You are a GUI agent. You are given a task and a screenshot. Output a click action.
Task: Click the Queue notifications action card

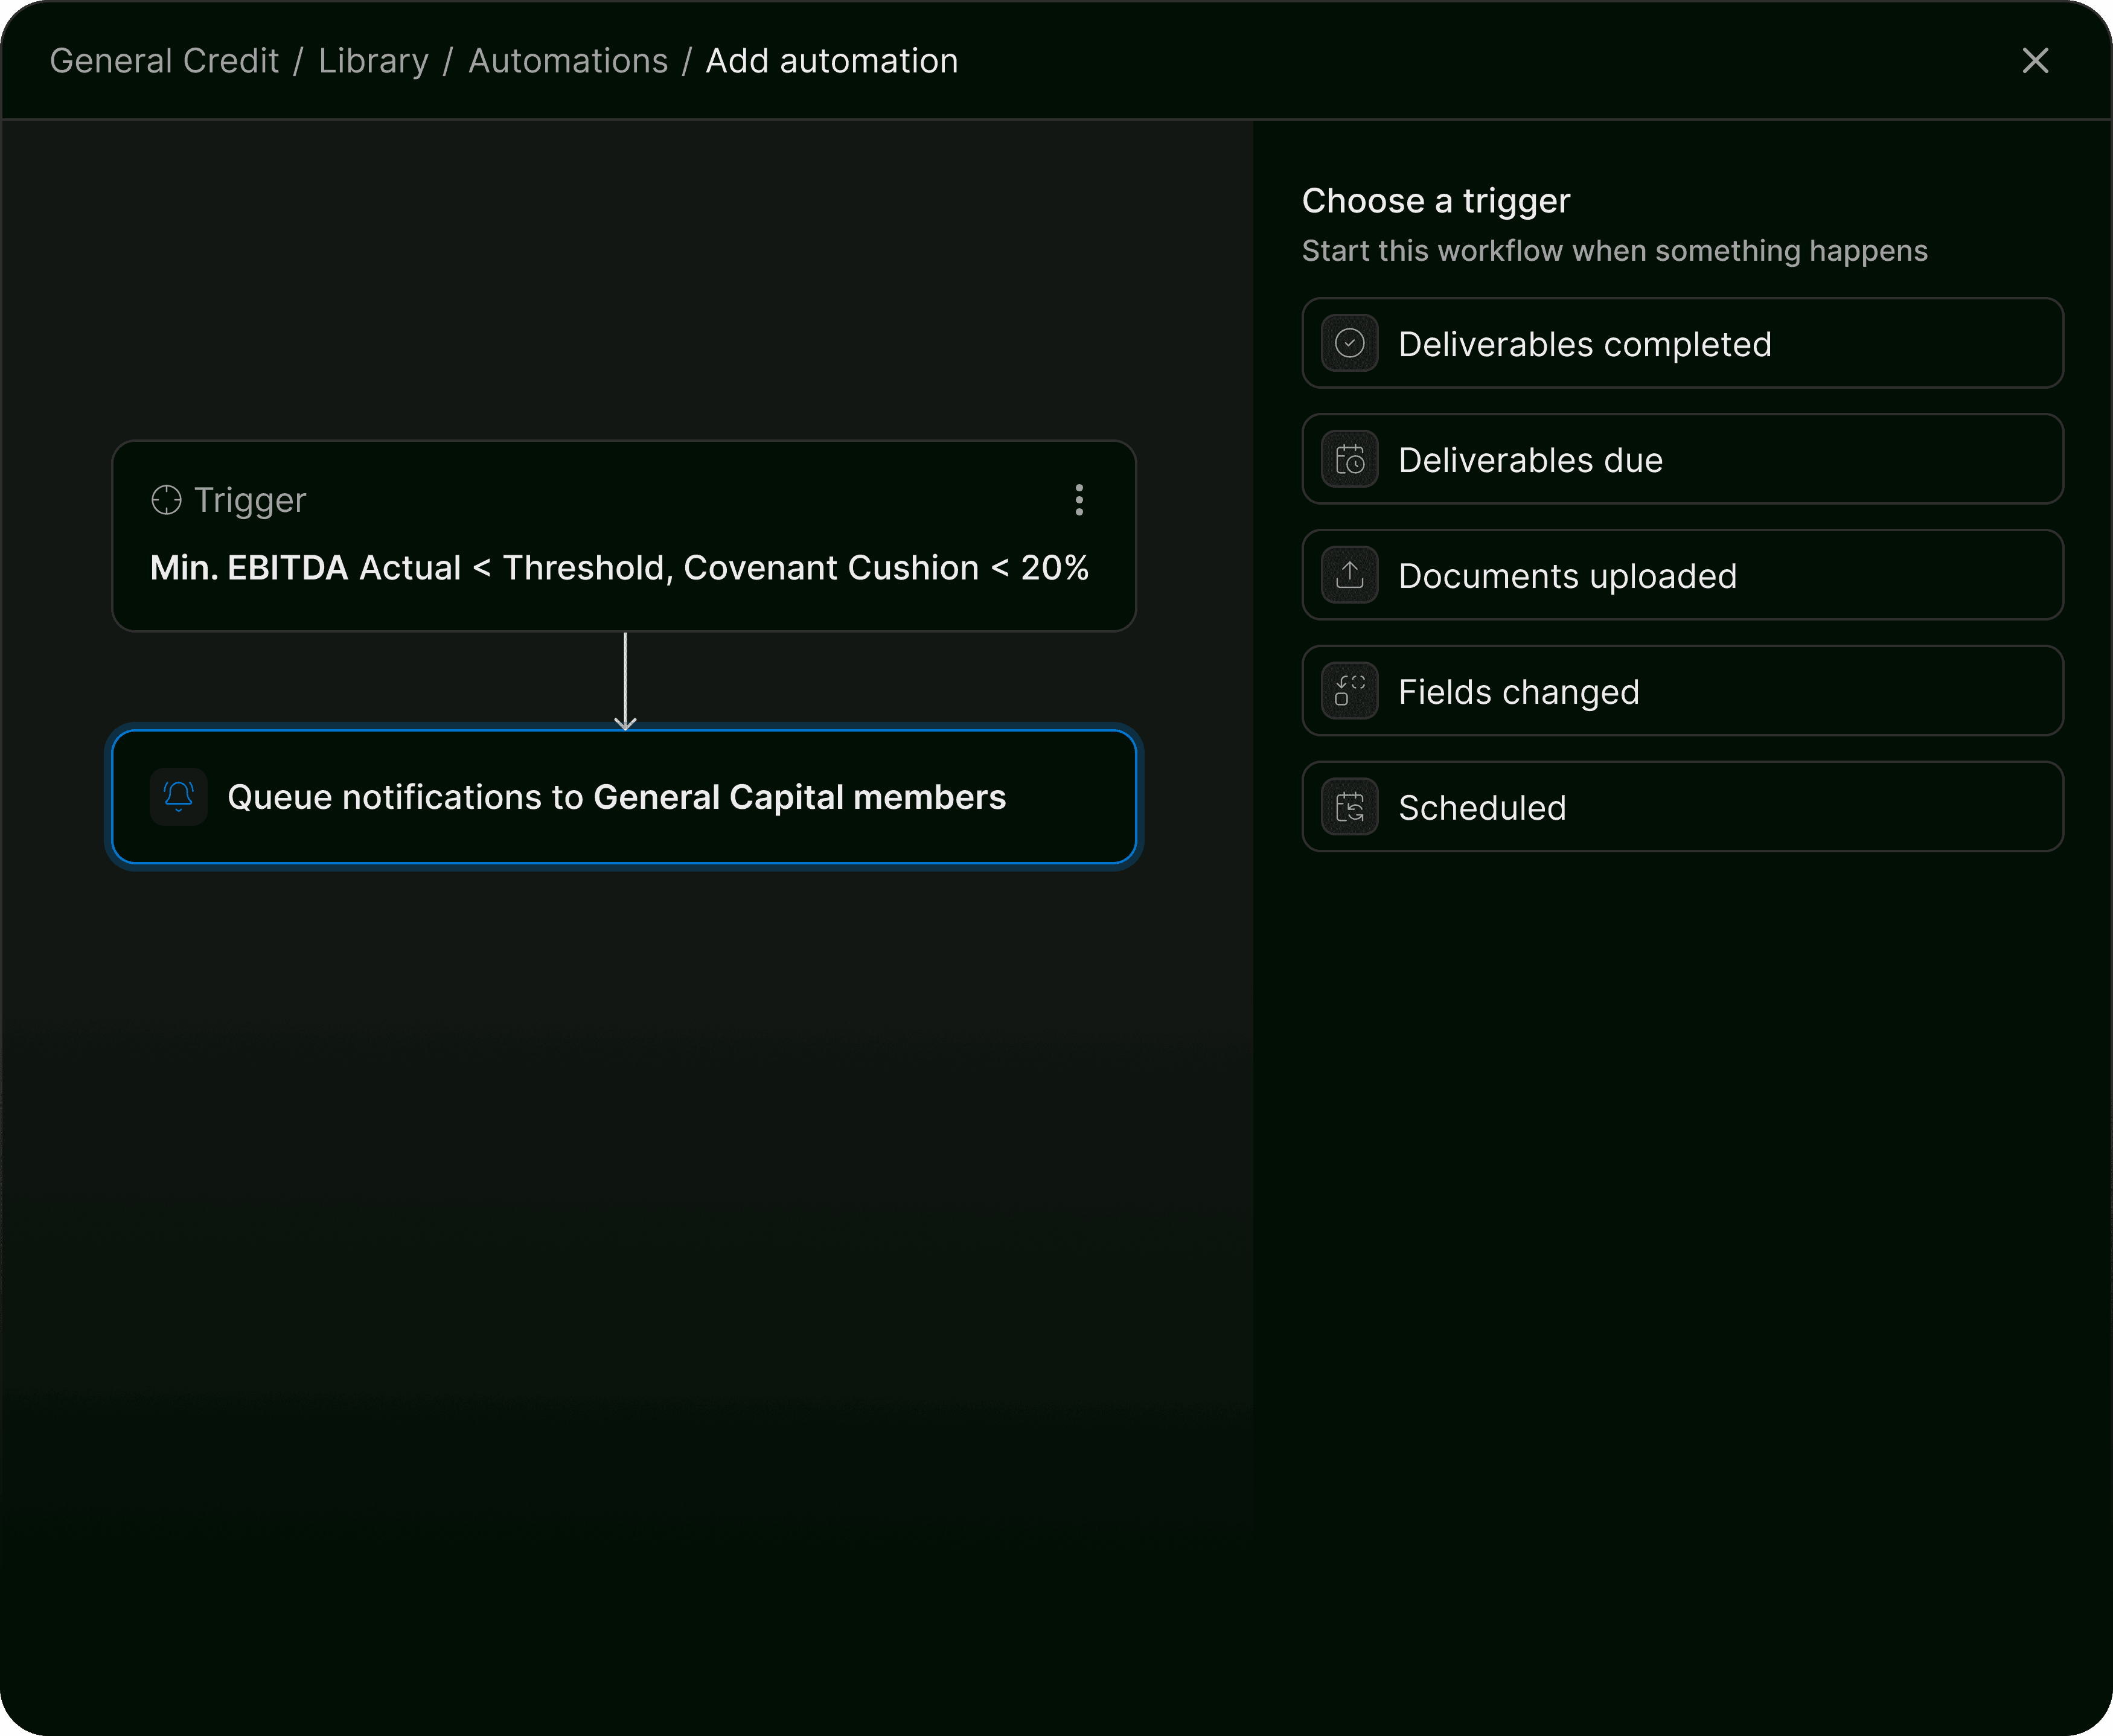(616, 797)
